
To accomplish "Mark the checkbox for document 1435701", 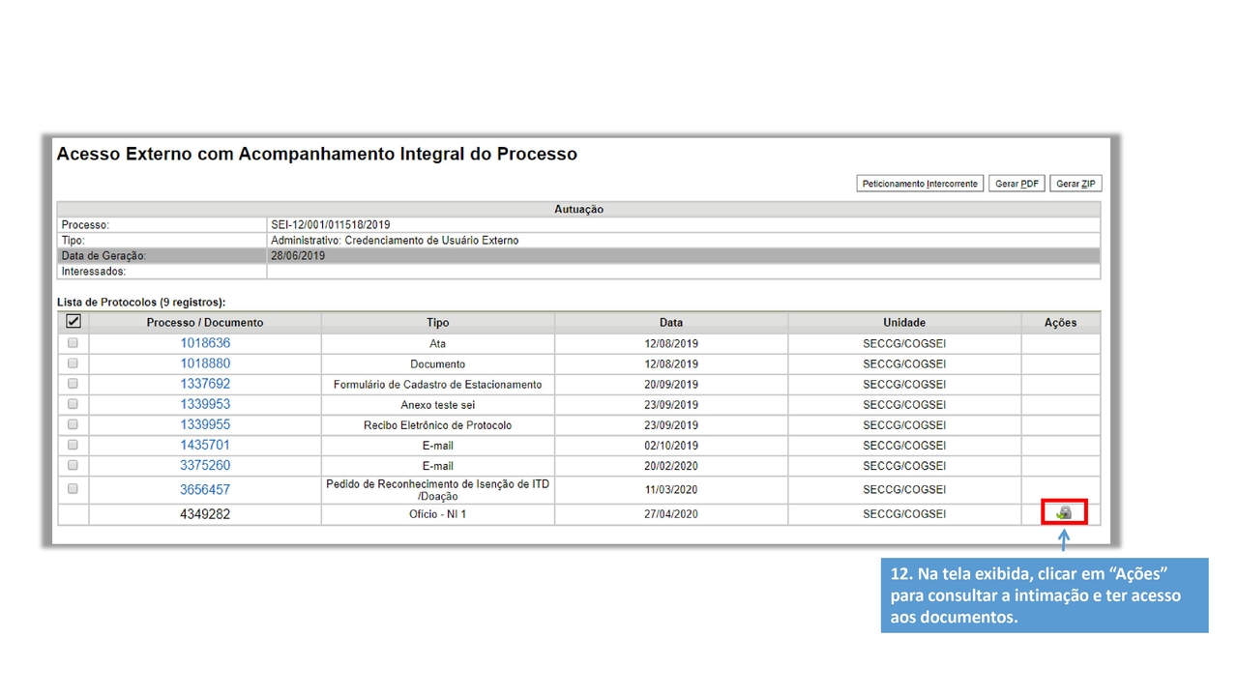I will pos(73,445).
